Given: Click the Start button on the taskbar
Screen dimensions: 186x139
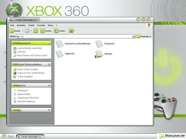Looking at the screenshot, I should 8,136.
